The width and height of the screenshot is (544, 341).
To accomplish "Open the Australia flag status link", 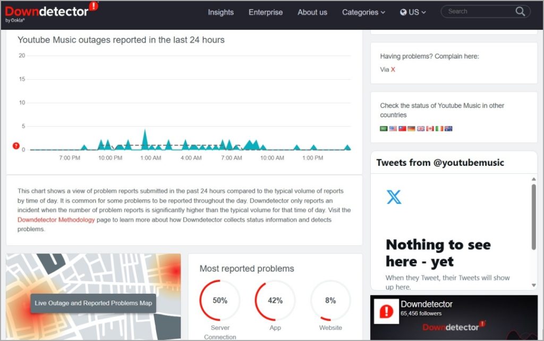I will coord(448,129).
